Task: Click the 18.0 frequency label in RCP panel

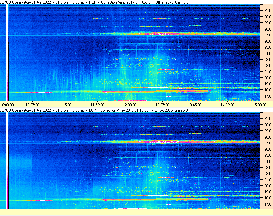Action: [x=268, y=90]
